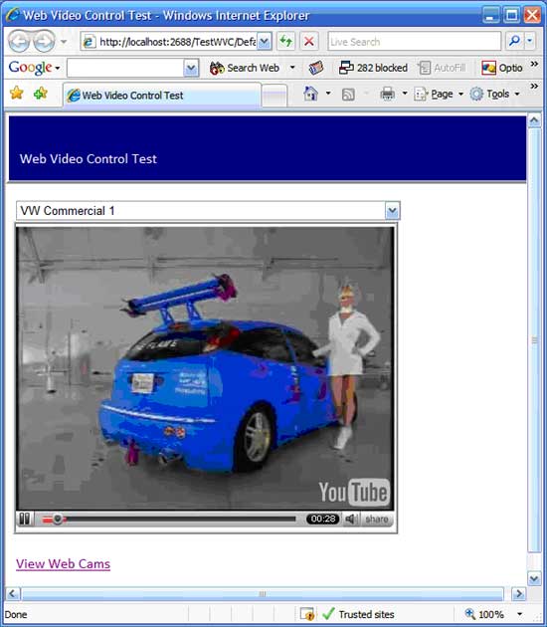
Task: Run search with the magnifier icon
Action: pyautogui.click(x=514, y=41)
